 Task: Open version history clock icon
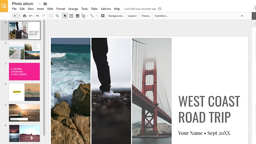(x=160, y=9)
